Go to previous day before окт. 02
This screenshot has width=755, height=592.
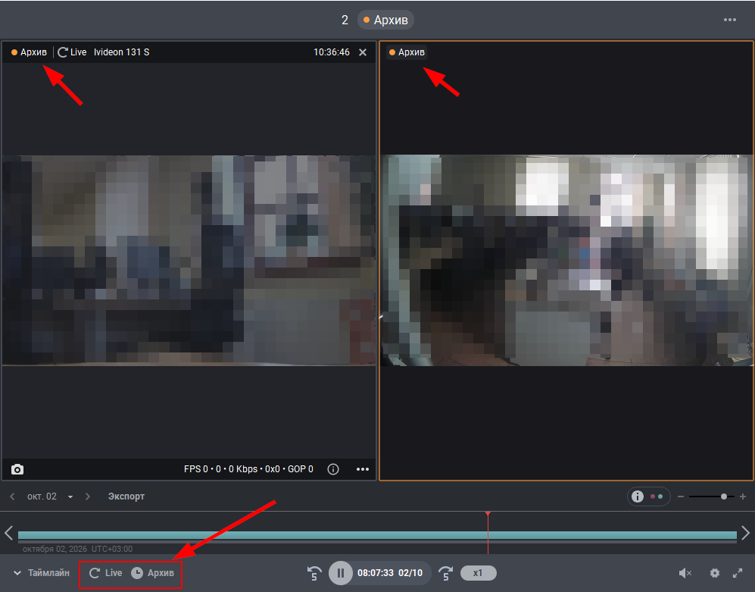[12, 496]
